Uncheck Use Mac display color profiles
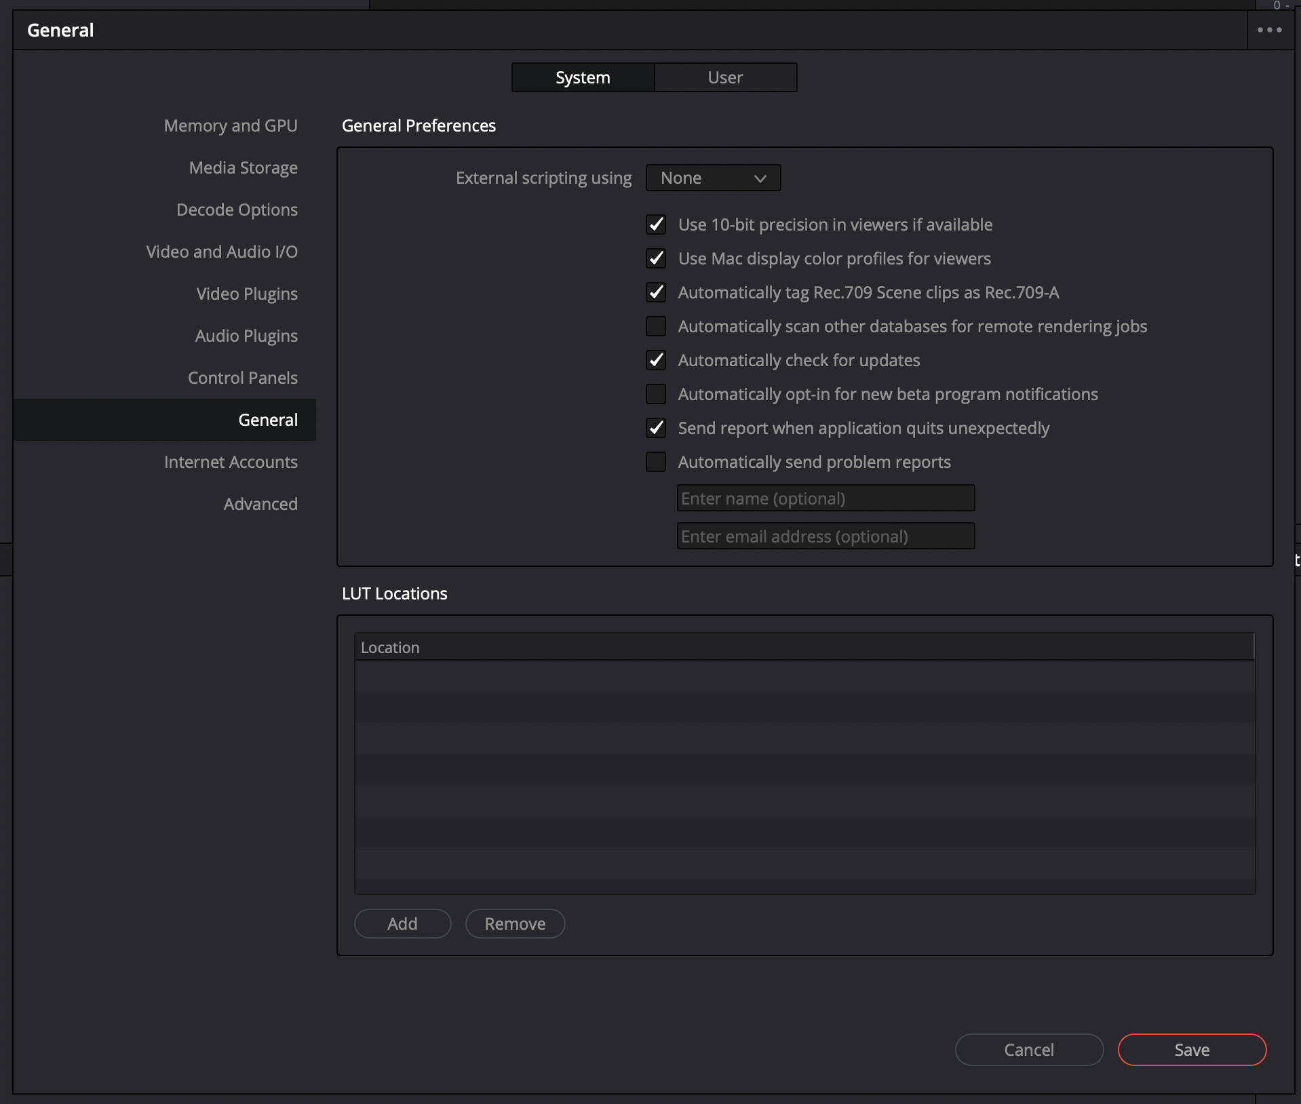1301x1104 pixels. pyautogui.click(x=656, y=258)
